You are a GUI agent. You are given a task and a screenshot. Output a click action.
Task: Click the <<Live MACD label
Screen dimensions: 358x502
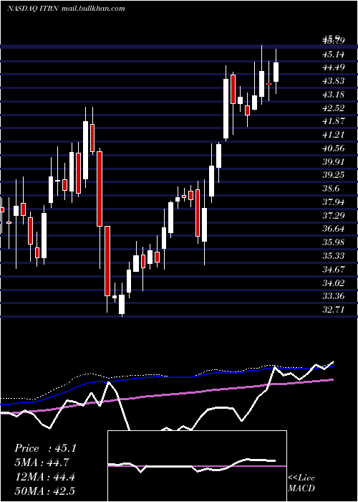pos(301,483)
